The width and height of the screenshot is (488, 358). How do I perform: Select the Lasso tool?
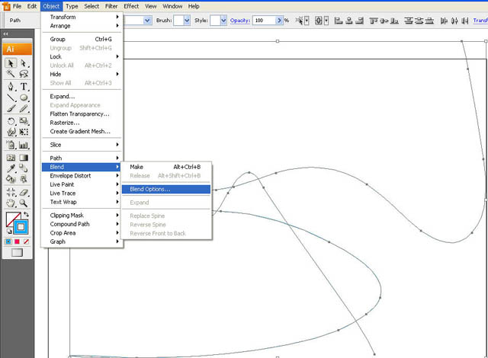(x=24, y=74)
